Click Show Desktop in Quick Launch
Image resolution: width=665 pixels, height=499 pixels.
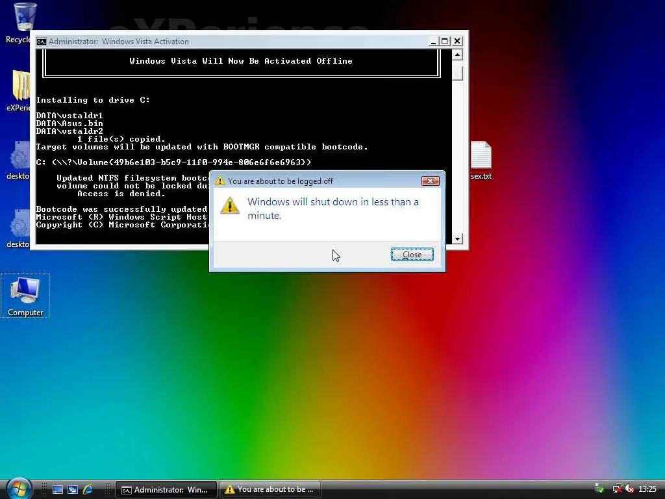pyautogui.click(x=57, y=490)
